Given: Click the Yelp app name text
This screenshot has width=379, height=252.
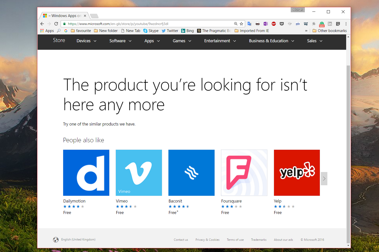Looking at the screenshot, I should tap(277, 201).
